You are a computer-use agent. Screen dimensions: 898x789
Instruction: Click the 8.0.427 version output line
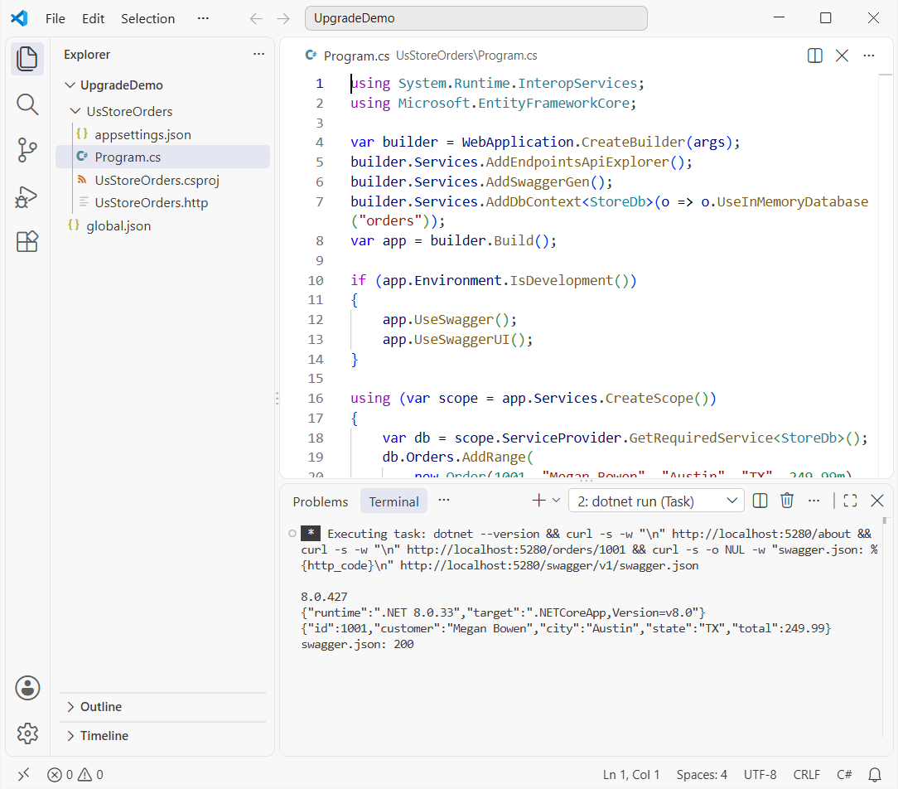coord(324,597)
